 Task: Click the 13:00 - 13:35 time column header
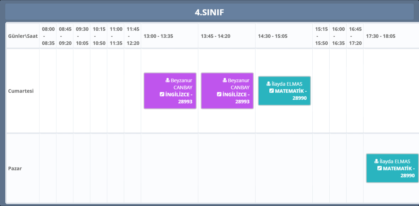coord(158,36)
